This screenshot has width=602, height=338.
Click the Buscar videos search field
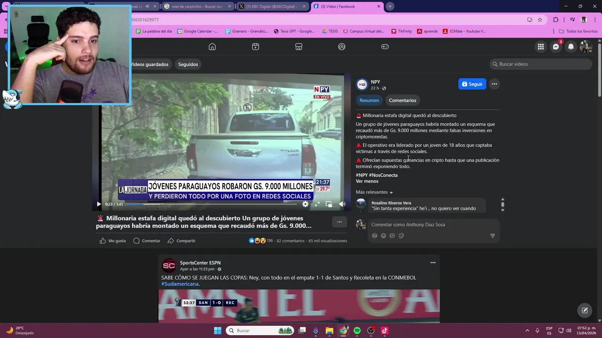pyautogui.click(x=541, y=64)
